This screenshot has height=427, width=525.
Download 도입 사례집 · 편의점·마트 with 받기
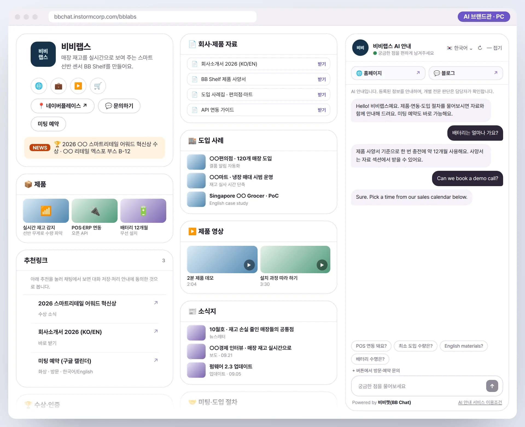(x=322, y=95)
